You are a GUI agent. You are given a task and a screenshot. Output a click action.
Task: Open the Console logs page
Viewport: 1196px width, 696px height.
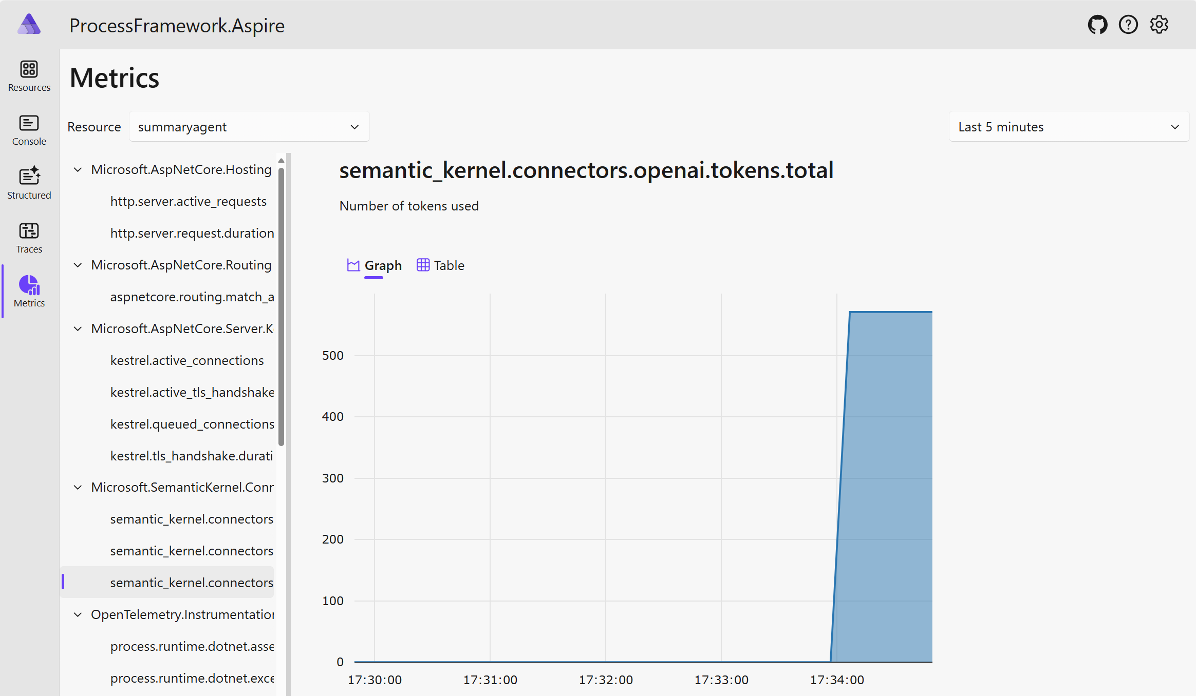point(29,130)
